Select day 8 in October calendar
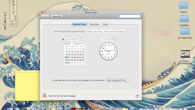195x110 pixels. pyautogui.click(x=84, y=52)
